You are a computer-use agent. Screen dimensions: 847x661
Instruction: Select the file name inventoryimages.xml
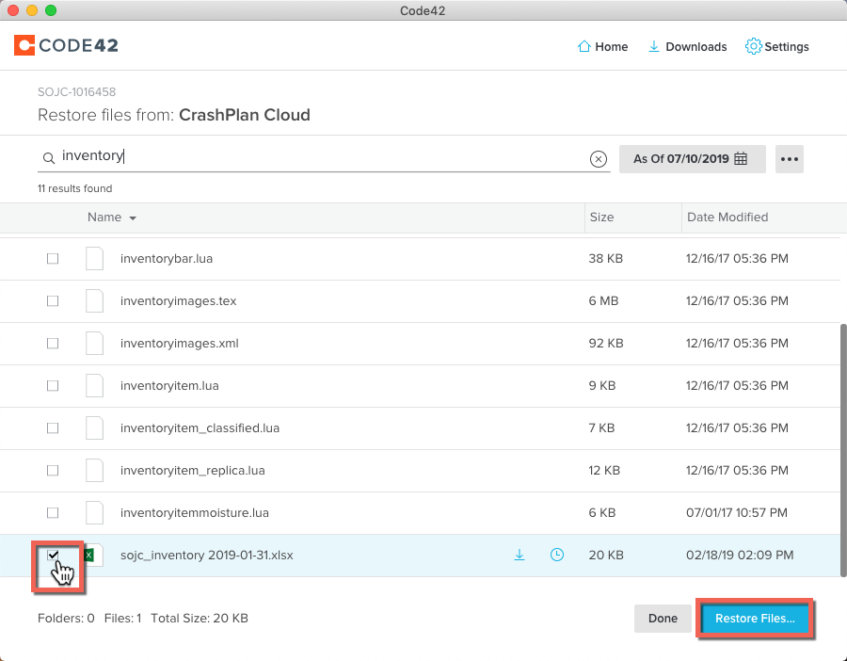(x=180, y=343)
